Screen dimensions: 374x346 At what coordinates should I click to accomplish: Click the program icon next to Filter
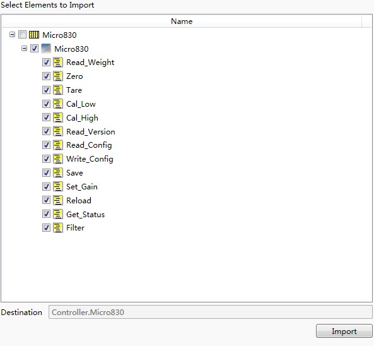pyautogui.click(x=58, y=228)
